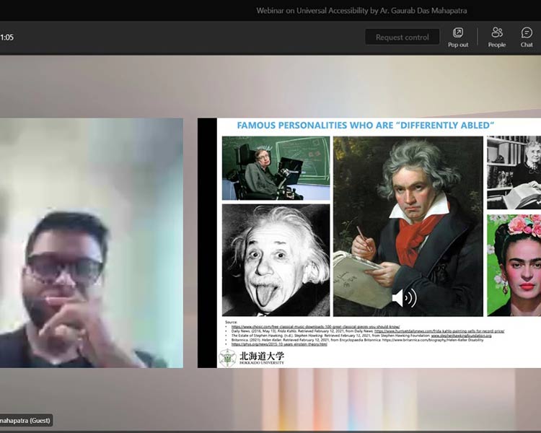The height and width of the screenshot is (433, 541).
Task: Click the Frida Kahlo portrait
Action: click(x=514, y=265)
